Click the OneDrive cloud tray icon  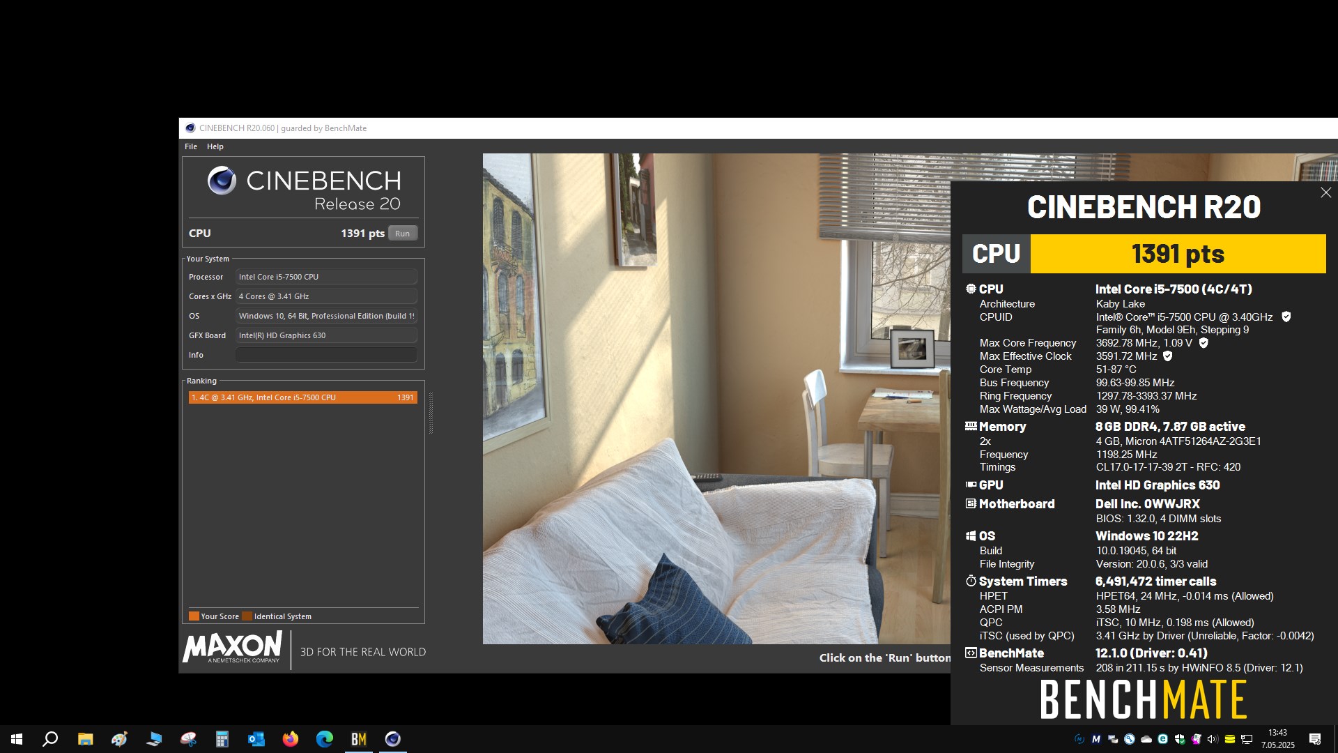coord(1146,739)
